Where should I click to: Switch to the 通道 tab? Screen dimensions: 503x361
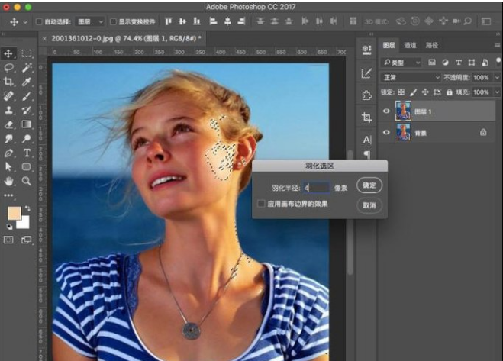[410, 46]
